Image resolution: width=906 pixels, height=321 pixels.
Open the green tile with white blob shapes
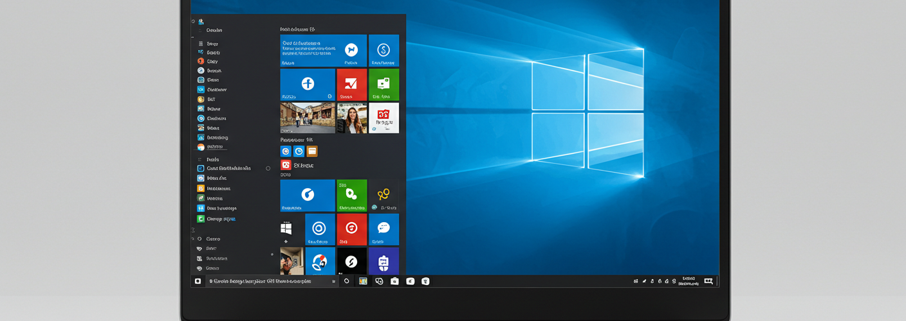click(351, 196)
